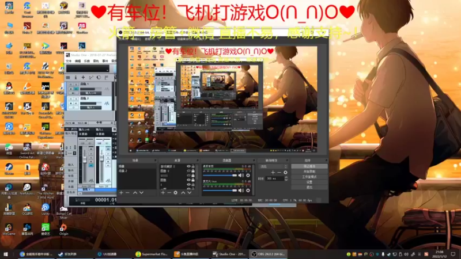Open 音轨 1 input selector 输入 L+R

click(x=91, y=93)
